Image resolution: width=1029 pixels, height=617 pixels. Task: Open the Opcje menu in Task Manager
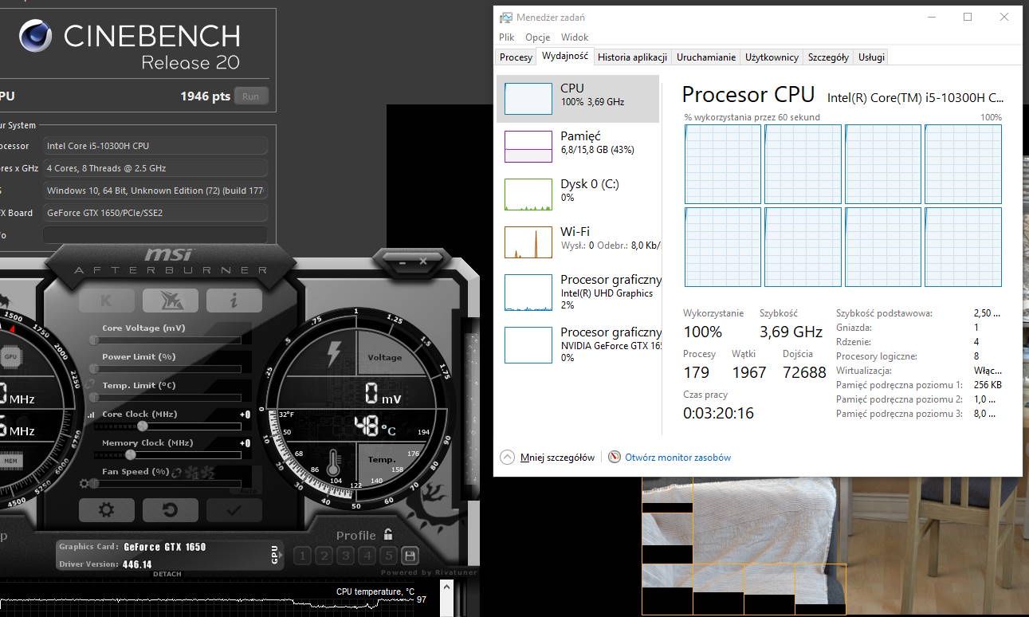(x=538, y=37)
